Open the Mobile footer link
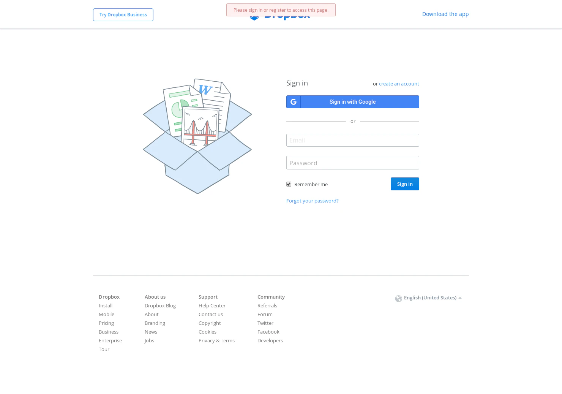 pyautogui.click(x=106, y=314)
